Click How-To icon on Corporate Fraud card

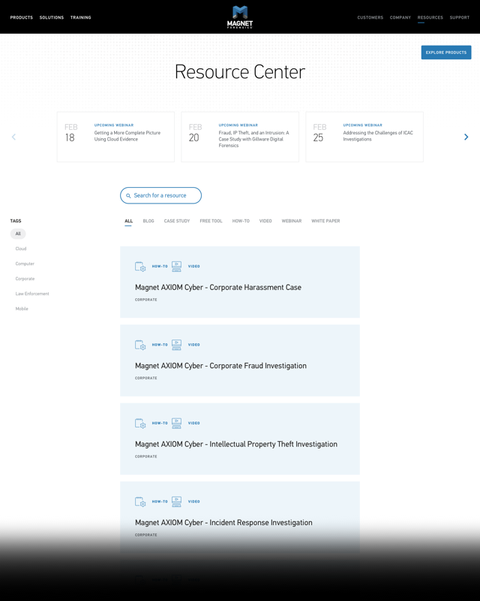[x=140, y=345]
